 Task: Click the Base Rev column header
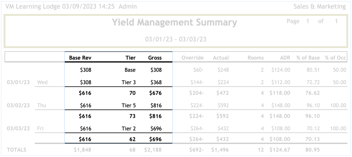80,58
